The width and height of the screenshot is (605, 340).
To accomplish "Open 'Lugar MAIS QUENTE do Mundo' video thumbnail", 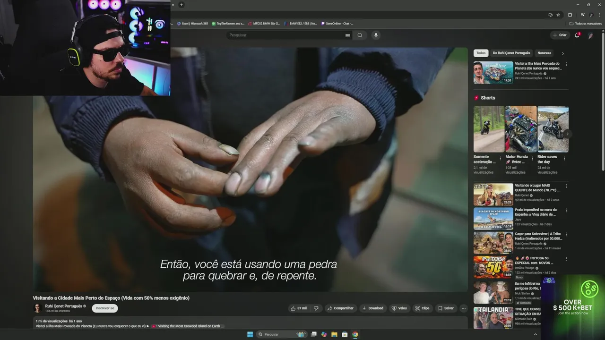I will [x=493, y=194].
